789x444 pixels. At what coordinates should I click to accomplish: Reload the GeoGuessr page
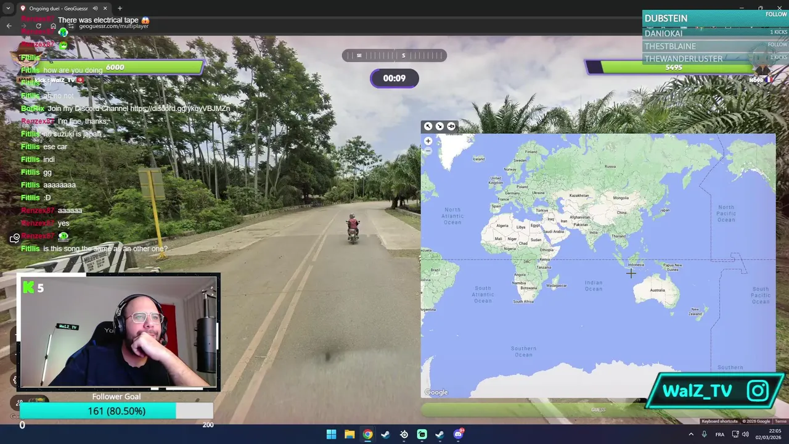click(38, 26)
